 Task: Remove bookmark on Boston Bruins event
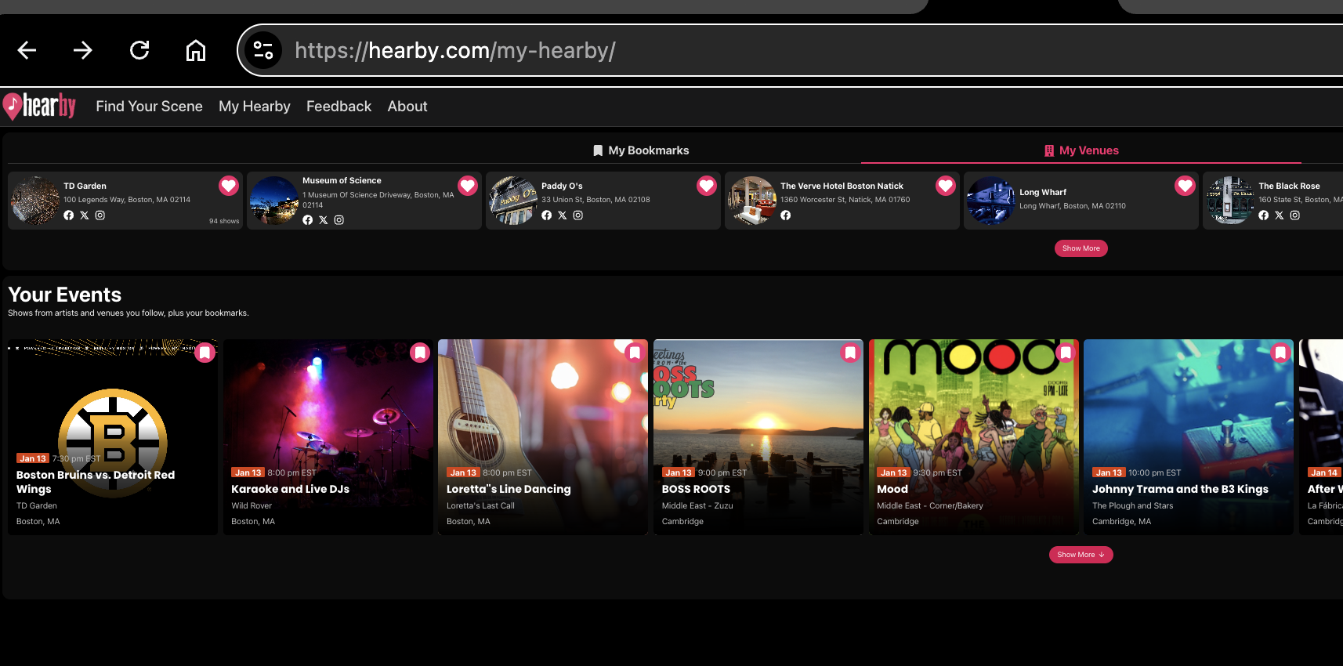pyautogui.click(x=205, y=353)
